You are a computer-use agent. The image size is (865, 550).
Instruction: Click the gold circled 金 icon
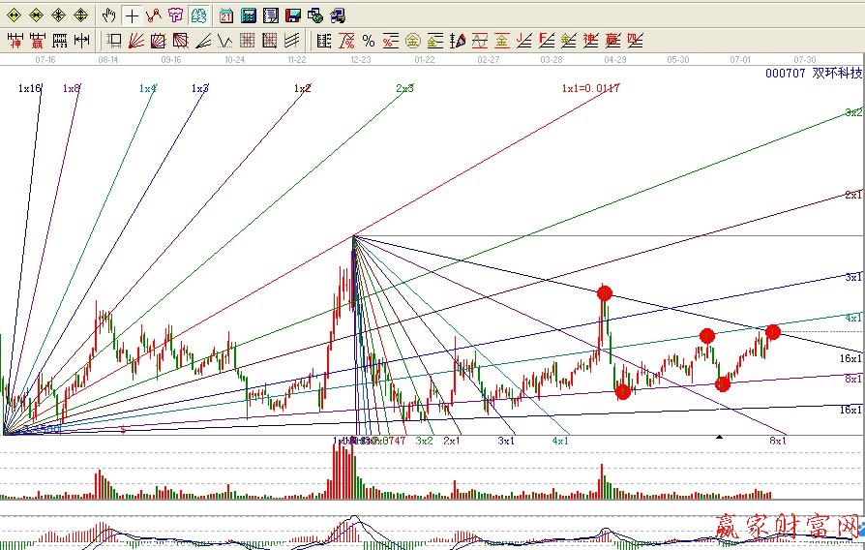click(x=413, y=41)
